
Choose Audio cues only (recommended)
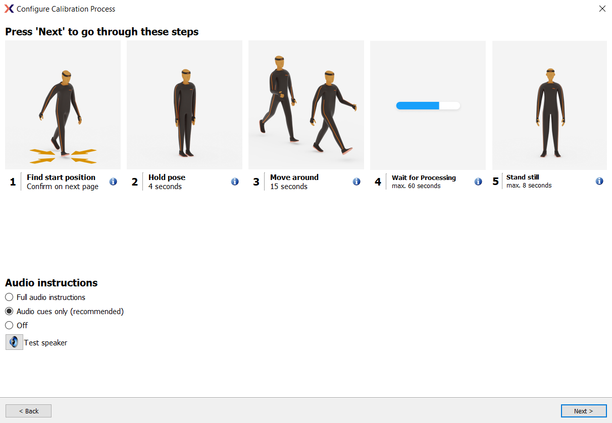[x=9, y=311]
